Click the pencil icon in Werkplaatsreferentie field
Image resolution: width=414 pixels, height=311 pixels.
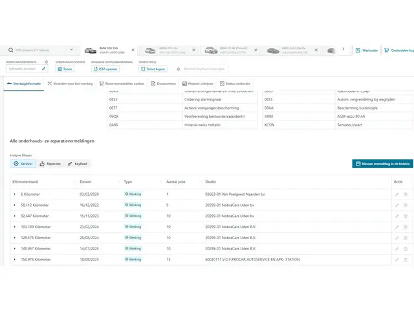pyautogui.click(x=44, y=68)
